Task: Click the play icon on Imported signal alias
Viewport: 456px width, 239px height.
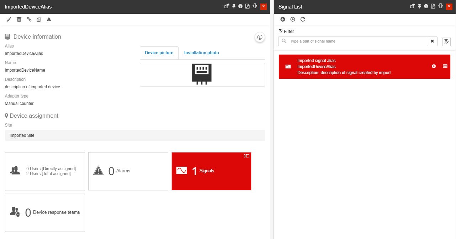Action: pos(434,66)
